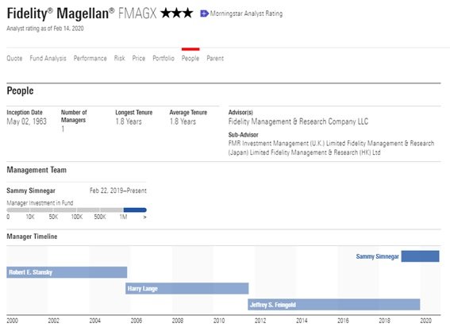Click the 2000 year label on timeline axis
The height and width of the screenshot is (335, 450).
coord(13,321)
